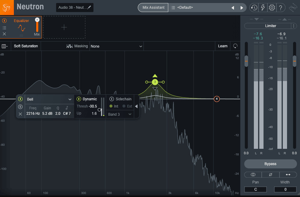
Task: Select EQ band node 4
Action: pyautogui.click(x=216, y=99)
